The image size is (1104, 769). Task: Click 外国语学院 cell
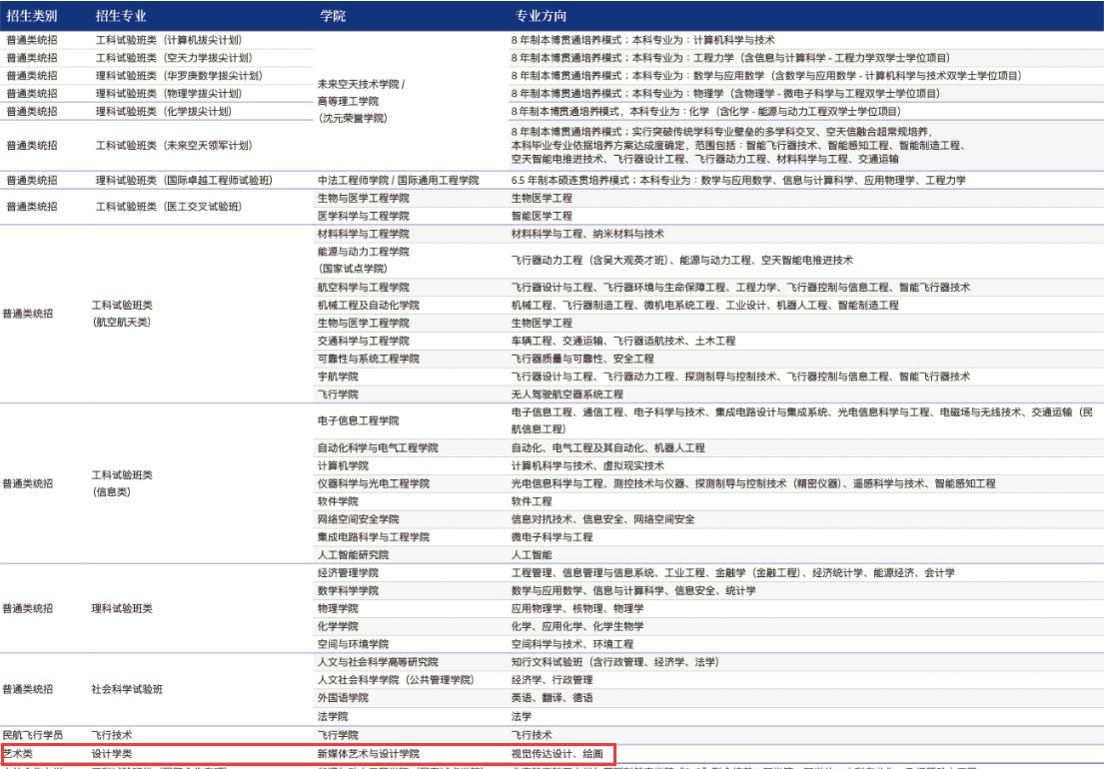pyautogui.click(x=343, y=697)
